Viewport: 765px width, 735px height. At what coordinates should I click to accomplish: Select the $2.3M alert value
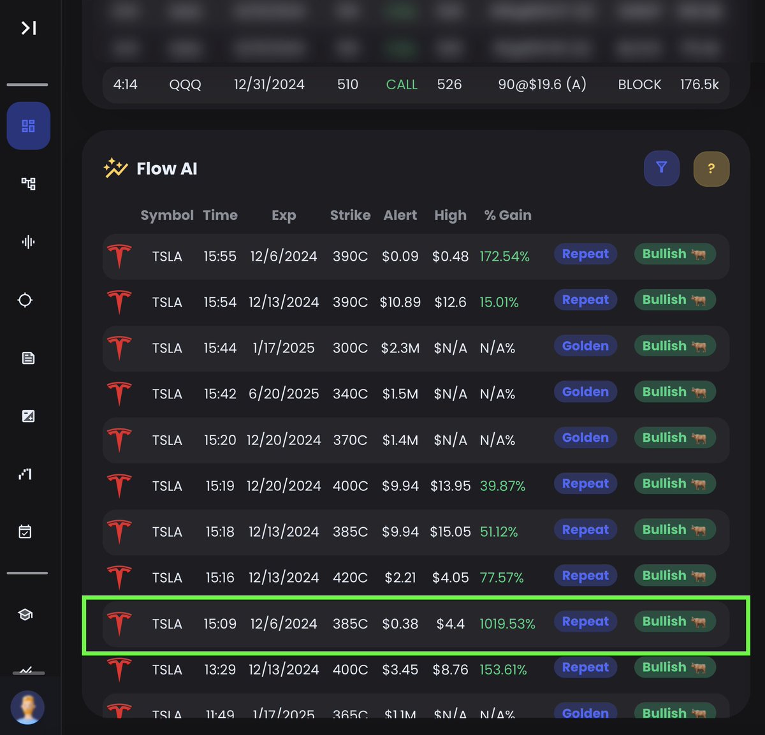(x=400, y=348)
